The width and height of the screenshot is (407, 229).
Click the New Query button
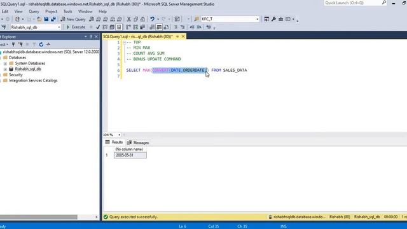(73, 19)
